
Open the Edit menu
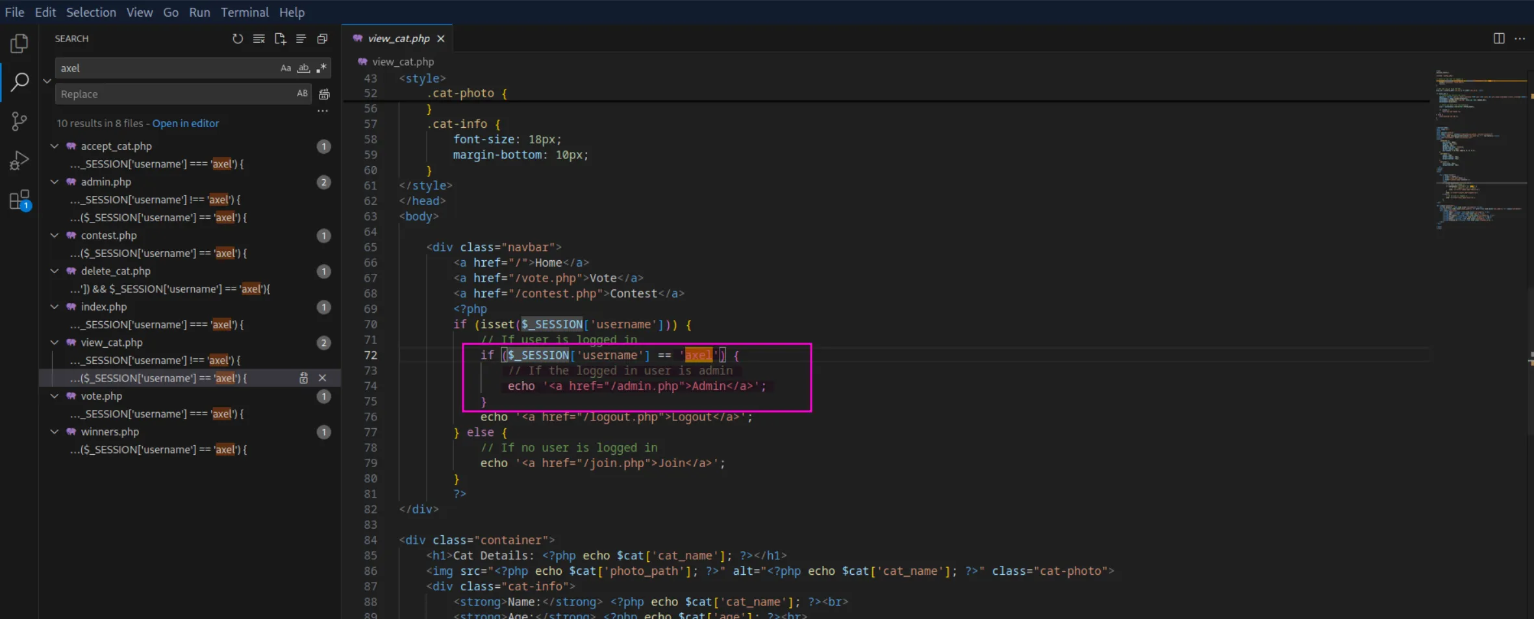45,12
